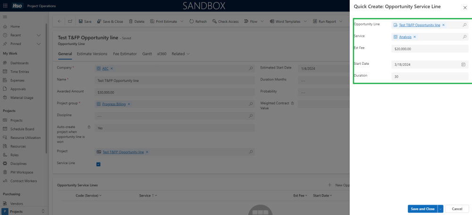Open the Run Report dropdown chevron
This screenshot has height=215, width=472.
(x=341, y=21)
